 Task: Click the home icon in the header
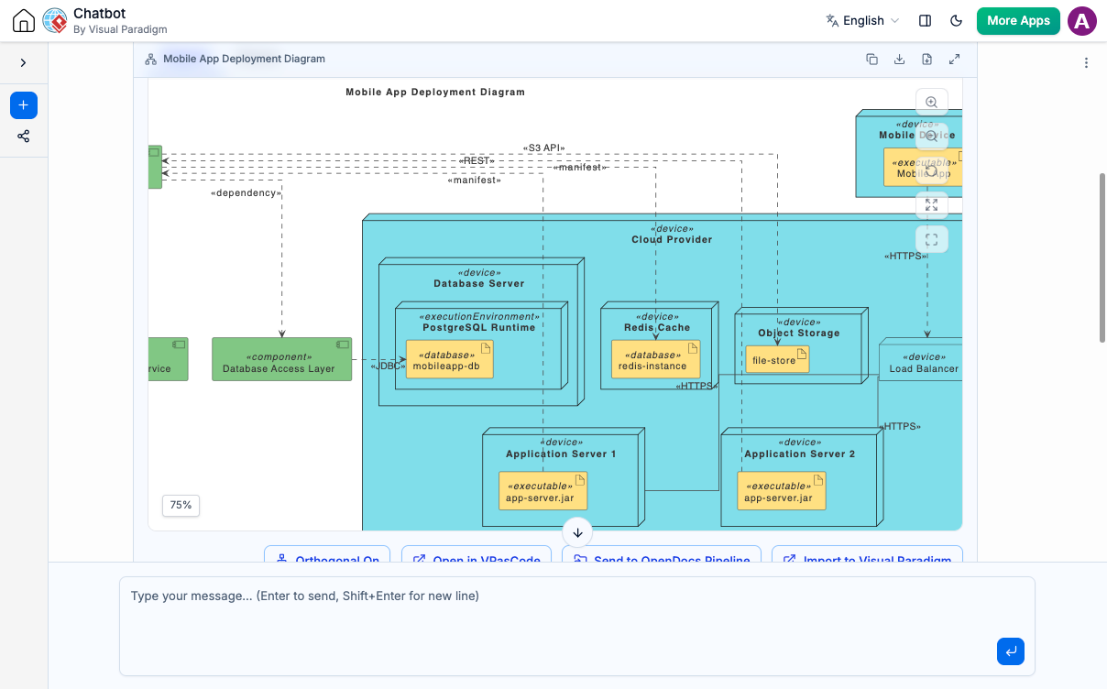tap(24, 21)
